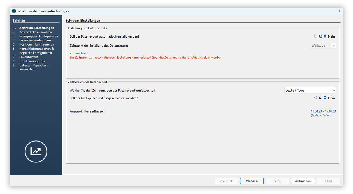Enable "Ja" to include today in the timeframe
Screen dimensions: 353x194
click(316, 98)
